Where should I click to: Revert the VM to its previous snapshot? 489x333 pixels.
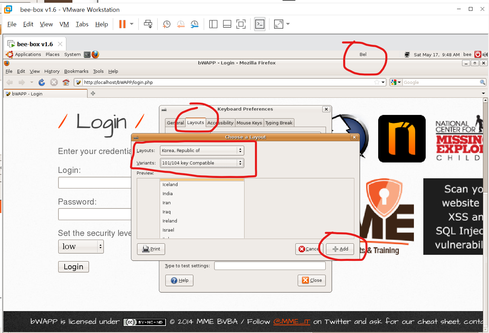[181, 24]
